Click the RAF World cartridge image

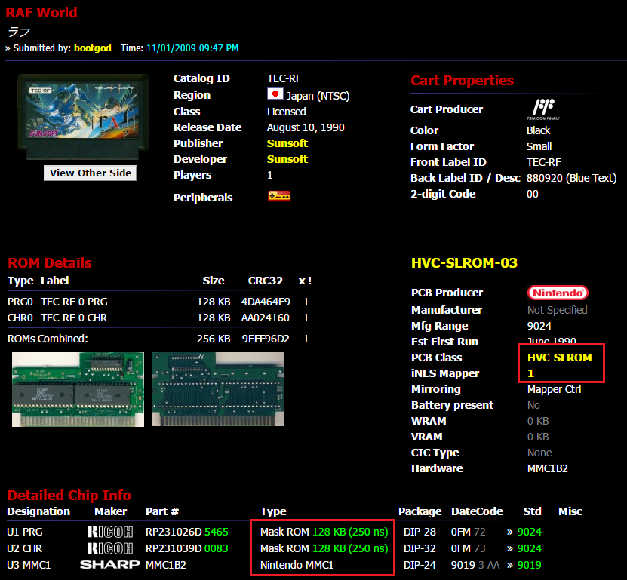point(83,117)
